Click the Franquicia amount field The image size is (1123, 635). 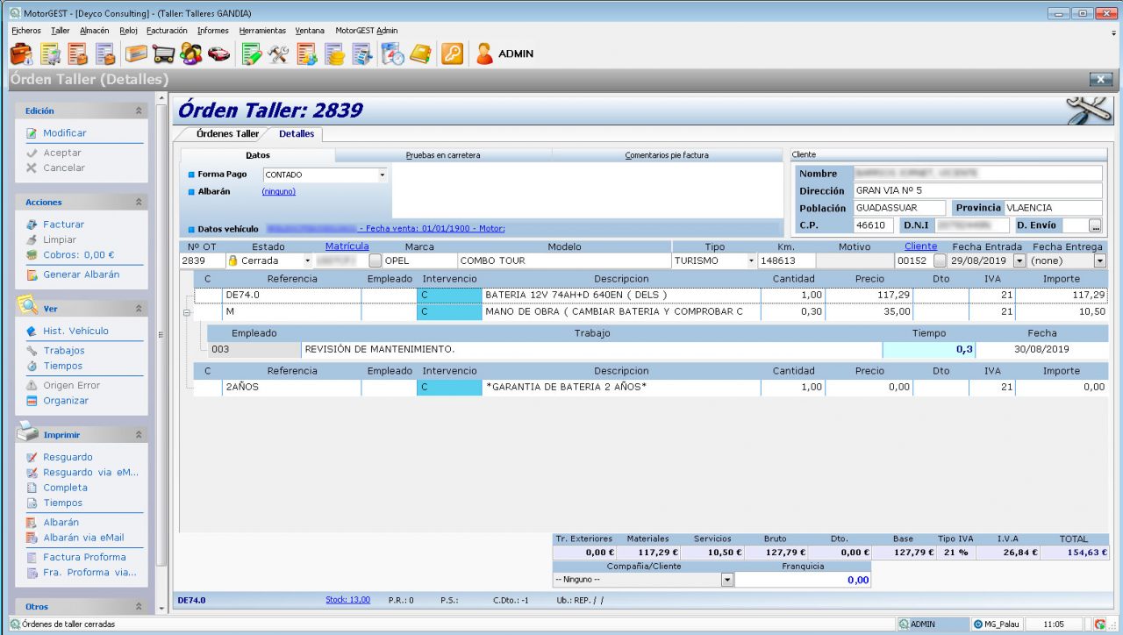[803, 581]
